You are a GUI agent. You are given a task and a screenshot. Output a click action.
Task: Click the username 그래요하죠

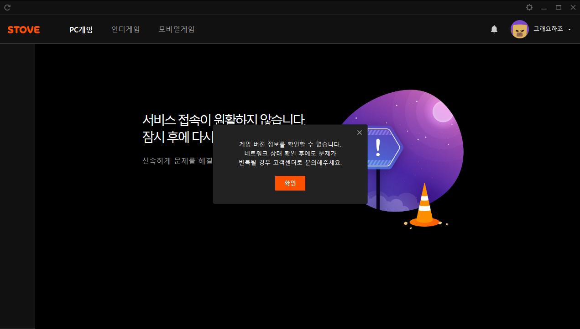(548, 29)
